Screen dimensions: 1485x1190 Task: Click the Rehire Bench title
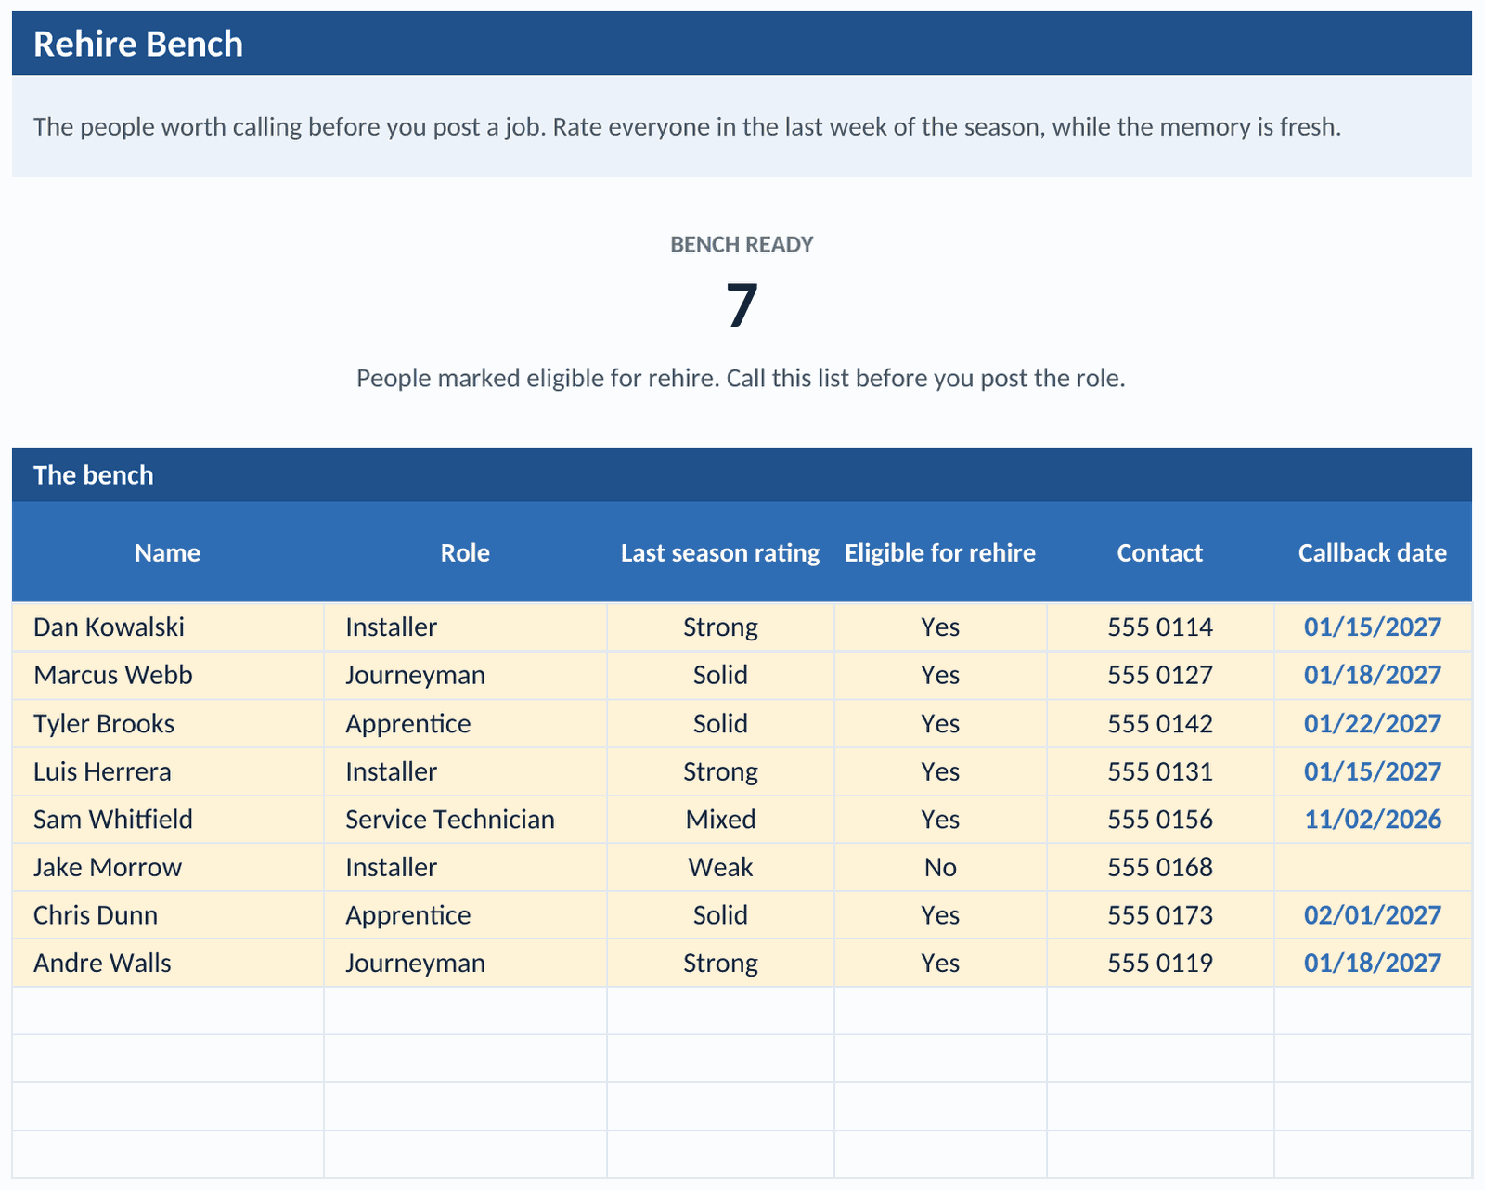coord(138,44)
